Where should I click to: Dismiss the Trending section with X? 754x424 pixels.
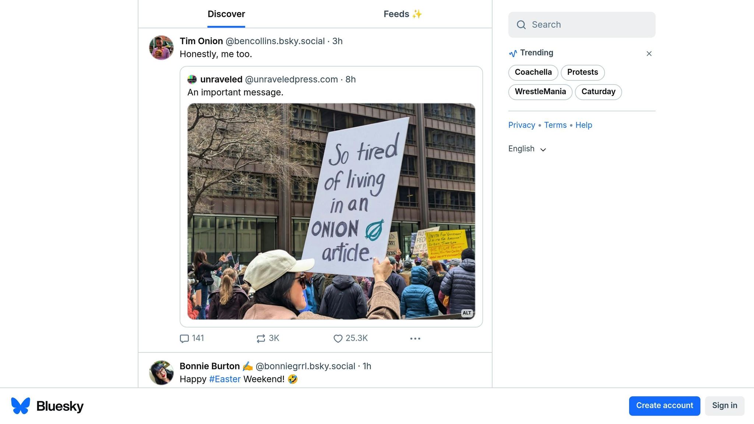[649, 54]
